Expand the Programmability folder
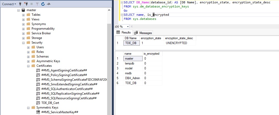 click(24, 29)
